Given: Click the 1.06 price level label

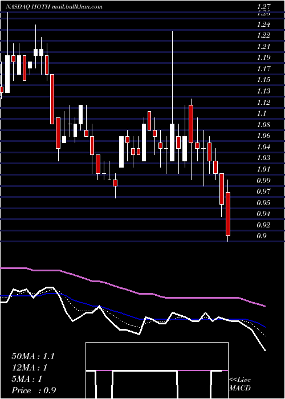Looking at the screenshot, I should pyautogui.click(x=263, y=136).
